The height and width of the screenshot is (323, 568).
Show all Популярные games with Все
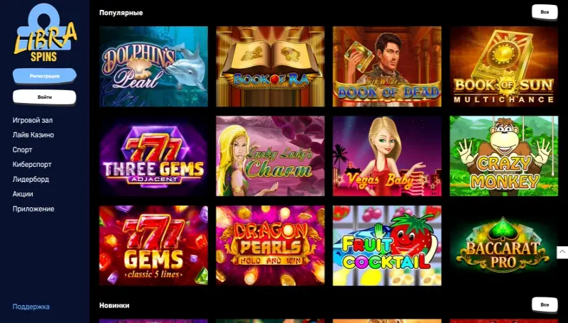pyautogui.click(x=545, y=12)
